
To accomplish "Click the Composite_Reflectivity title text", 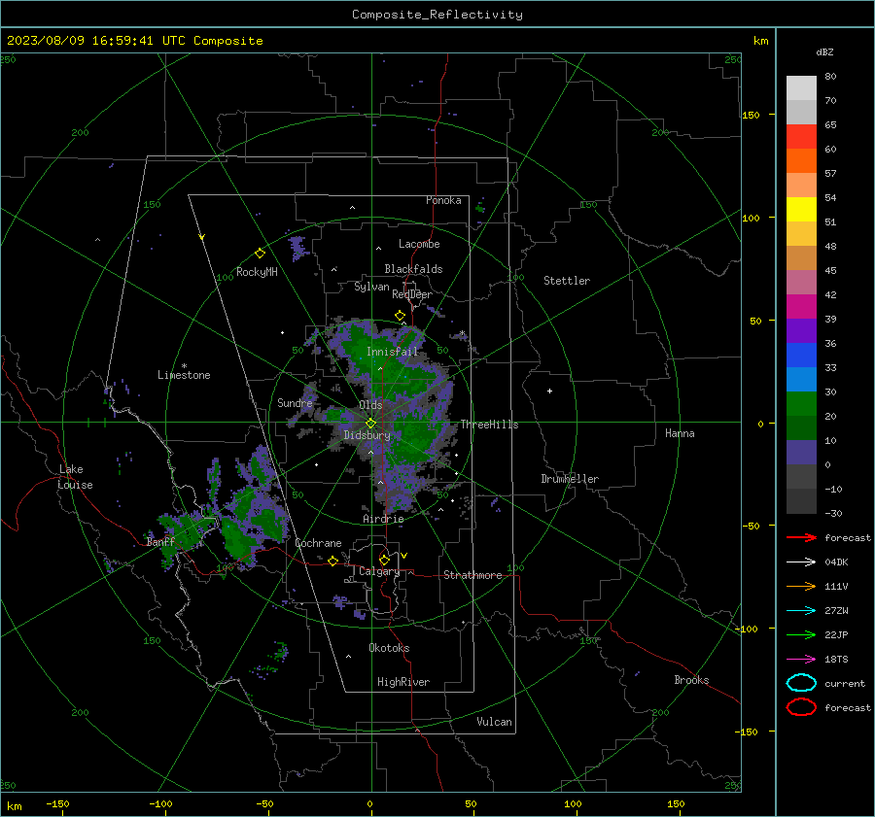I will click(437, 15).
